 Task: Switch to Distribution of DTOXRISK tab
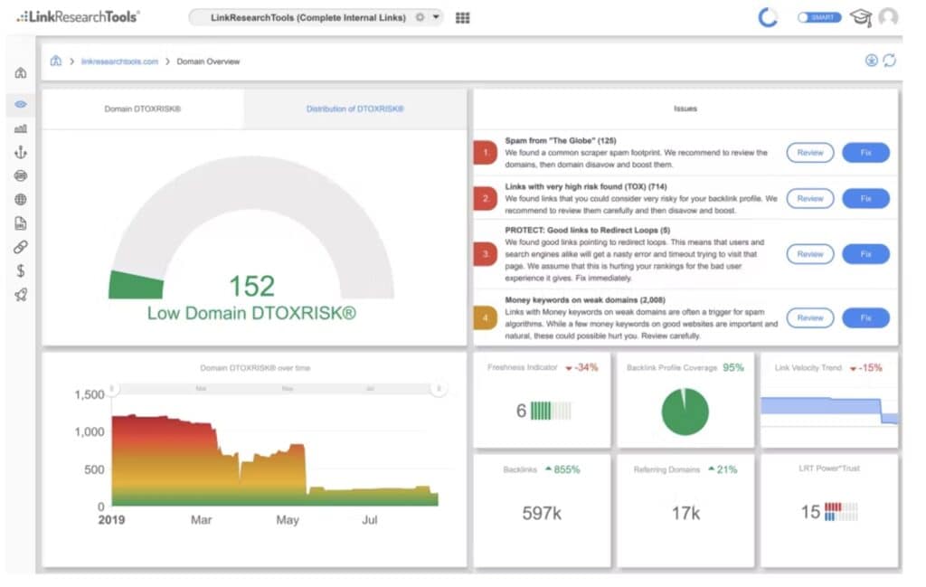354,109
